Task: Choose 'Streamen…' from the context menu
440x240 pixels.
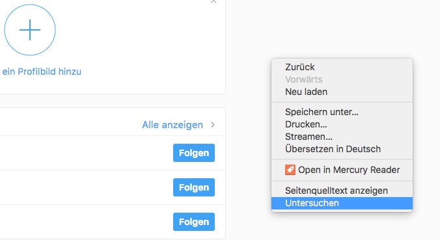Action: (x=342, y=137)
